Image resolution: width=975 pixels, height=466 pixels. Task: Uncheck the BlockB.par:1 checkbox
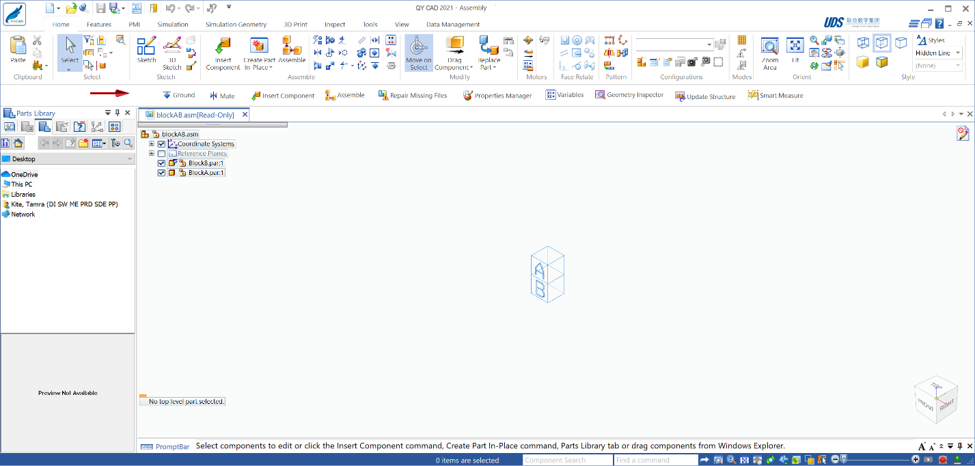162,163
